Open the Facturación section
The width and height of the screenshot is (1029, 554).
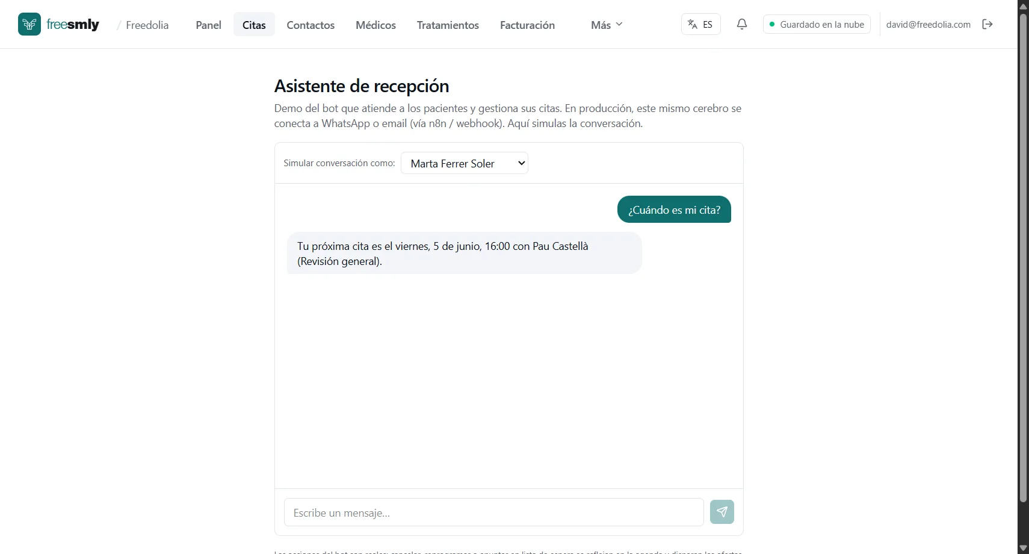click(527, 25)
